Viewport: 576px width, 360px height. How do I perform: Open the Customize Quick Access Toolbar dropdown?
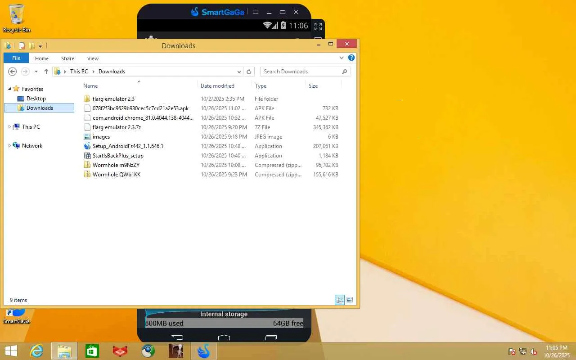[x=40, y=46]
